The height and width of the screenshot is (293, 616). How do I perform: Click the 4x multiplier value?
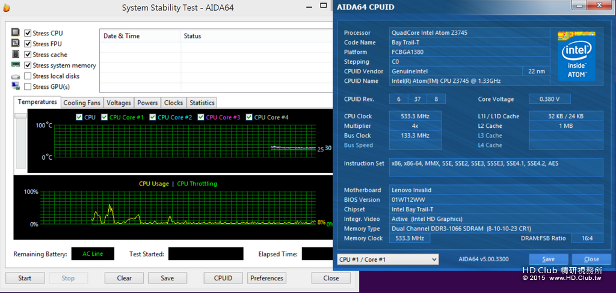[x=415, y=126]
